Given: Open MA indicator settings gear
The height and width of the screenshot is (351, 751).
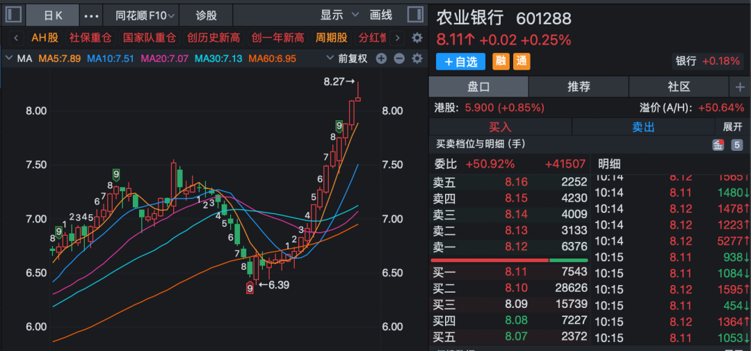Looking at the screenshot, I should click(x=418, y=58).
